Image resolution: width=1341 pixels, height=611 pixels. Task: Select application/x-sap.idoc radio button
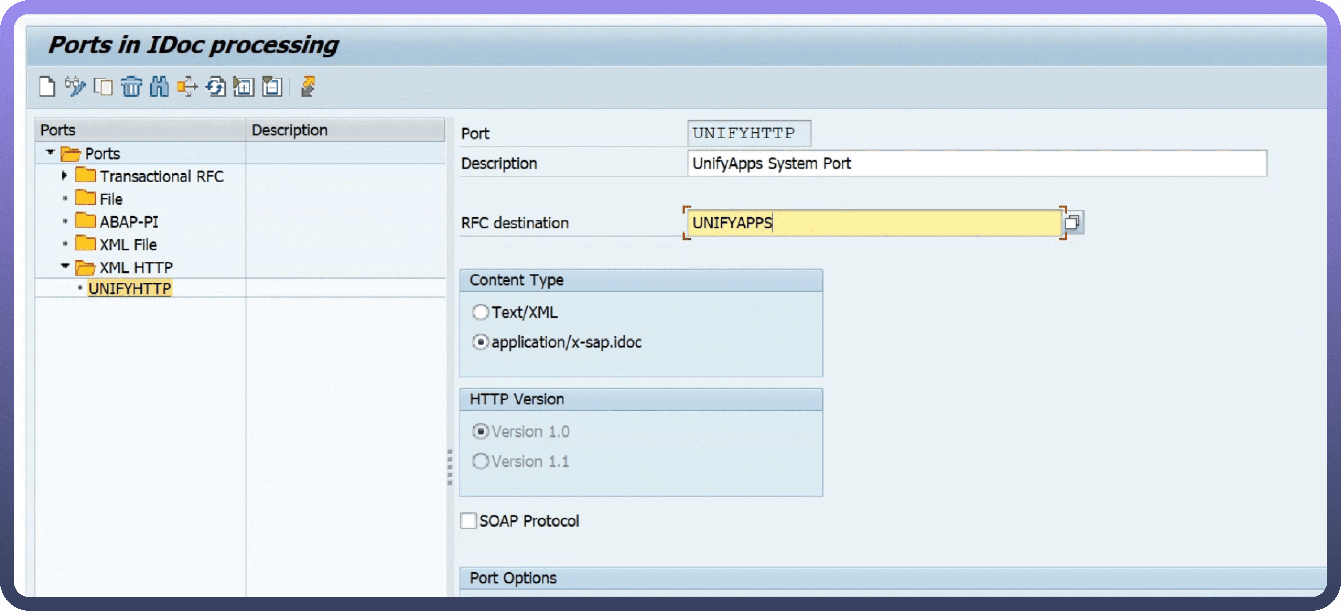coord(480,342)
